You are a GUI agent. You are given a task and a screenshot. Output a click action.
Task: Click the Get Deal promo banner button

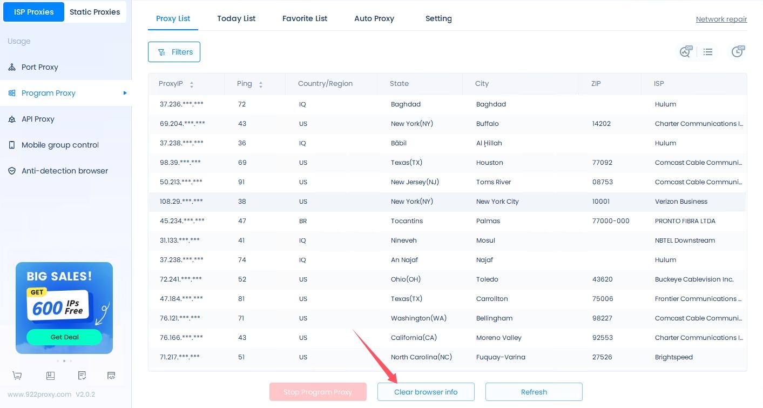pyautogui.click(x=64, y=337)
